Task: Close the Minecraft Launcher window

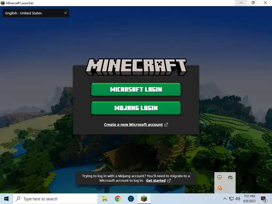Action: coord(265,3)
